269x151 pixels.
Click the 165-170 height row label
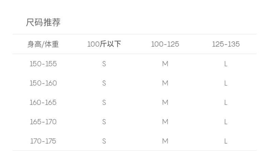coord(43,122)
